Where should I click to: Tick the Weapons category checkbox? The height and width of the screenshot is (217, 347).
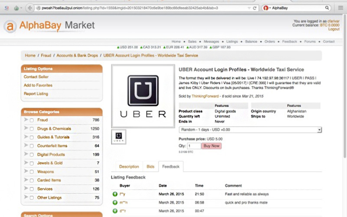point(32,172)
